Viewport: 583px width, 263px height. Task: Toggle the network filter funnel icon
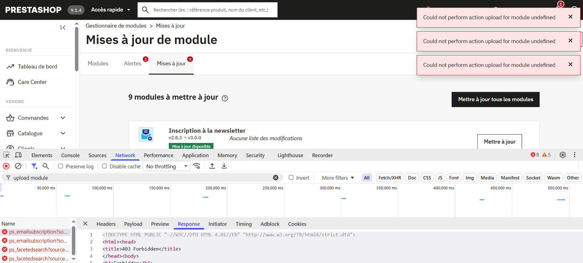click(x=34, y=166)
